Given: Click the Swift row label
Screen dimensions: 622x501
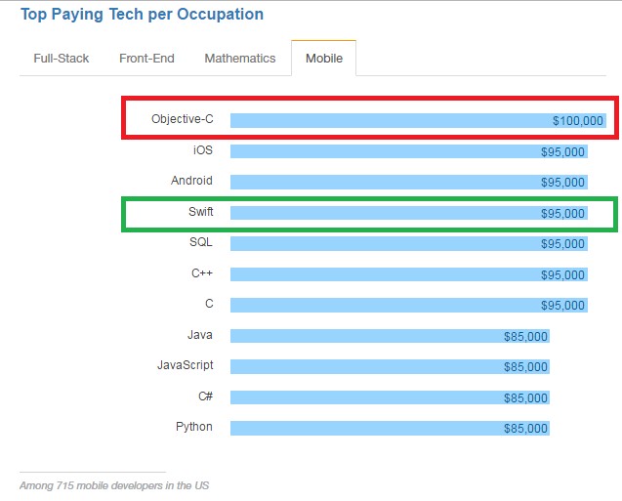Looking at the screenshot, I should [x=200, y=212].
